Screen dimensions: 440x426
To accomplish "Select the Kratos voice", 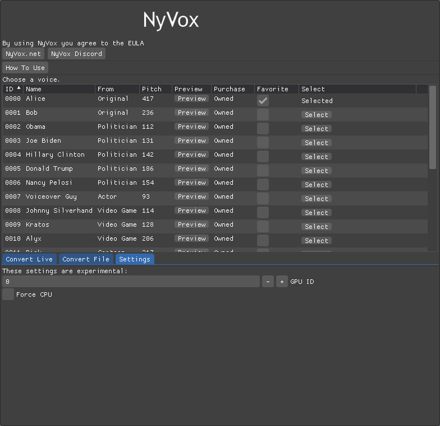I will [317, 227].
